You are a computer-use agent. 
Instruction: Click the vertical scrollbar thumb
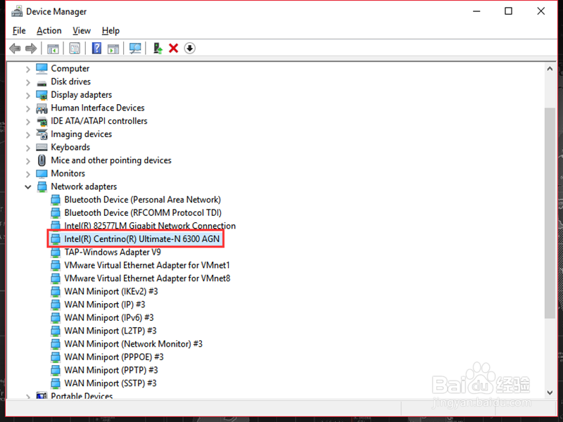pos(550,212)
